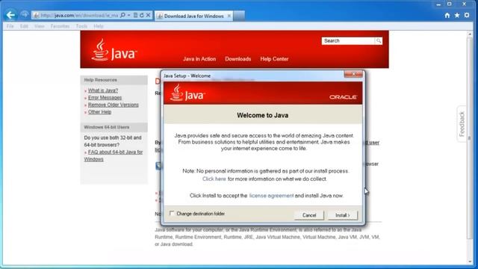Open browser Tools gear icon

(x=467, y=15)
